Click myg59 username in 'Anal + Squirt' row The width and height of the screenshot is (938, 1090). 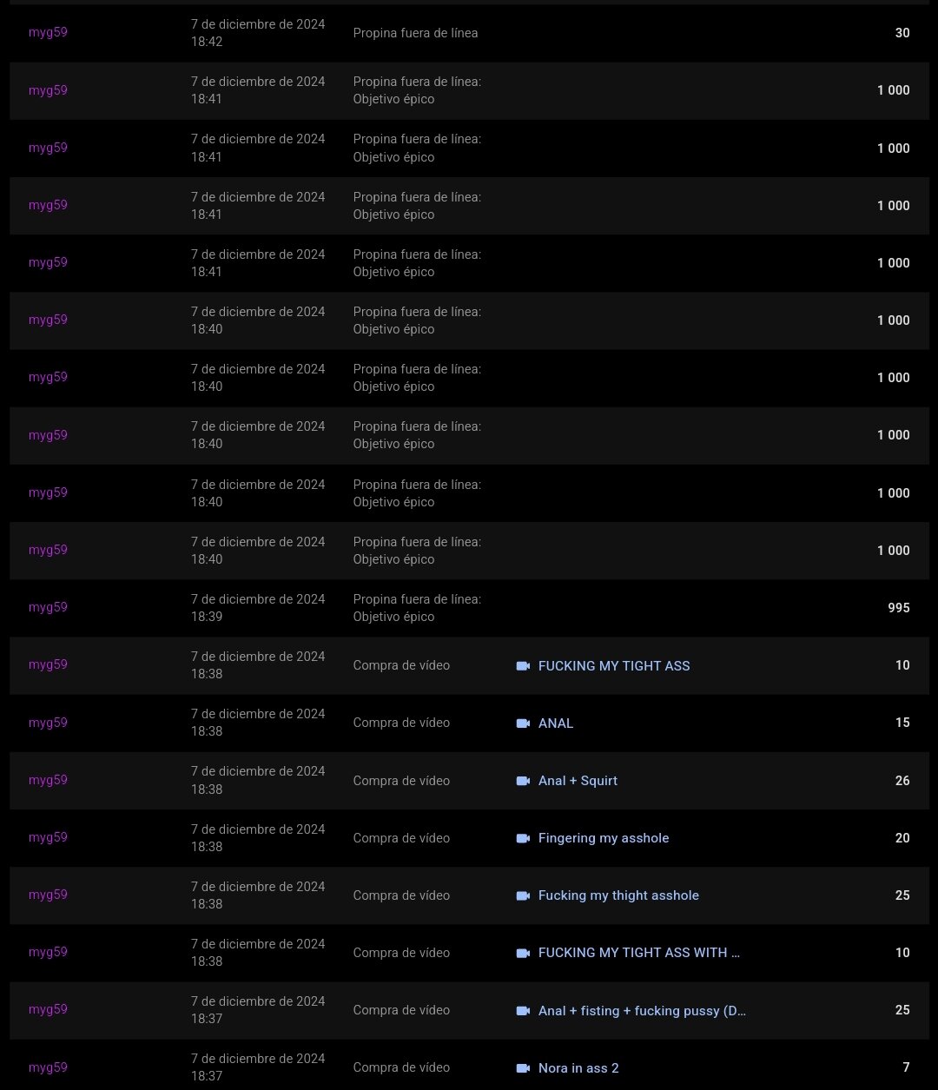[x=48, y=780]
